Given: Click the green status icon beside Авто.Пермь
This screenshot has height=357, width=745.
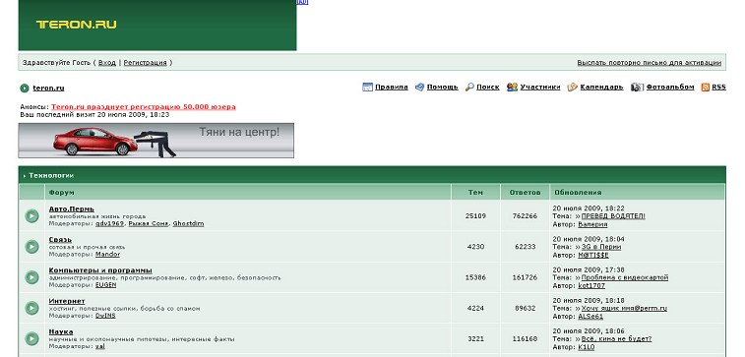Looking at the screenshot, I should pos(31,216).
